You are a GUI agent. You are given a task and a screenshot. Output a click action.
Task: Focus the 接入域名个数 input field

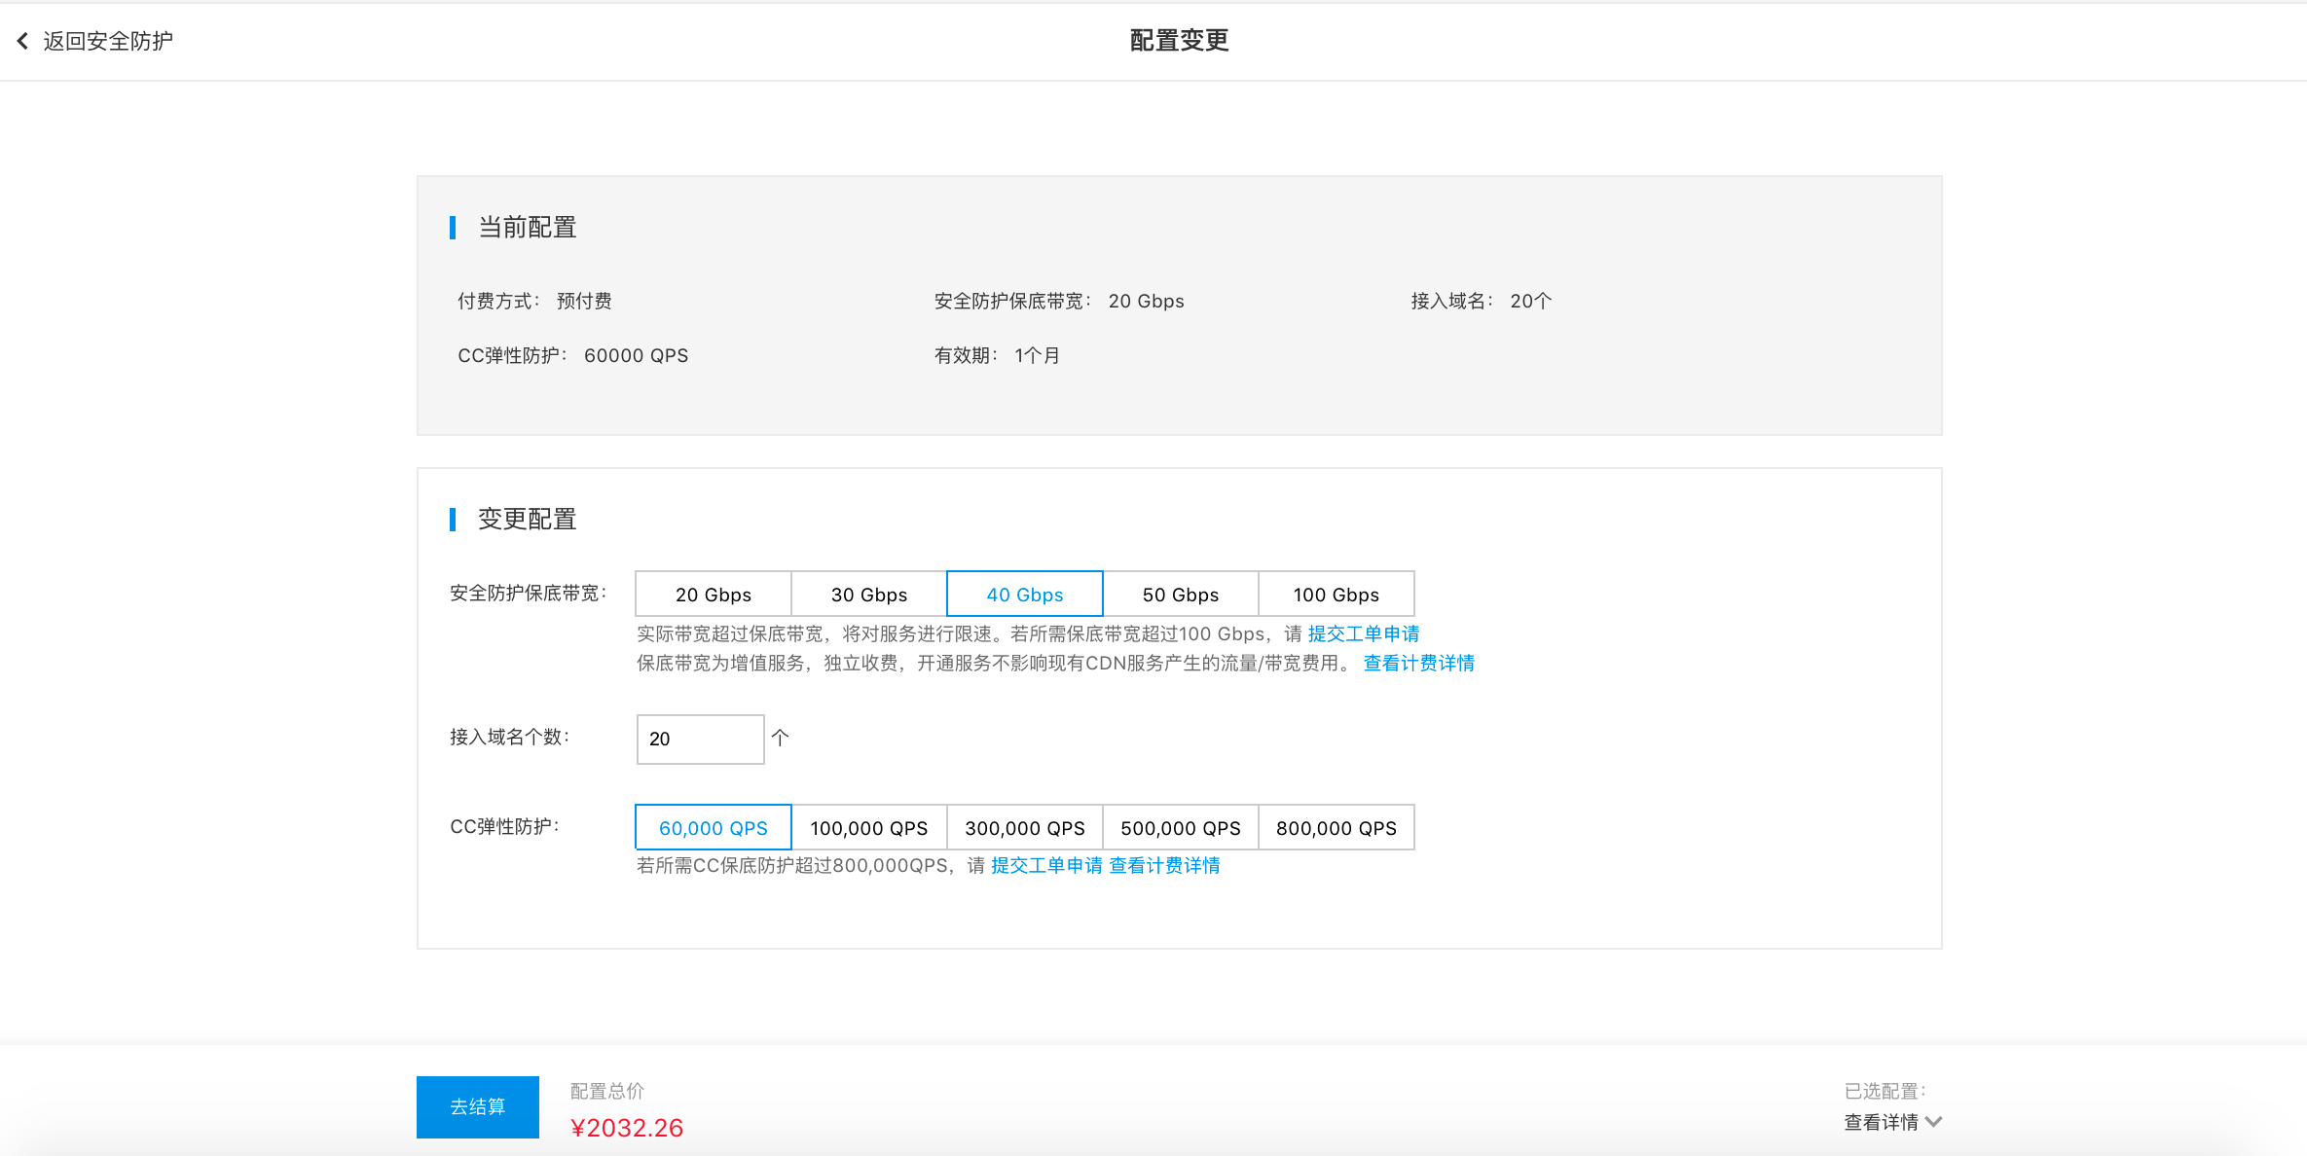tap(700, 740)
